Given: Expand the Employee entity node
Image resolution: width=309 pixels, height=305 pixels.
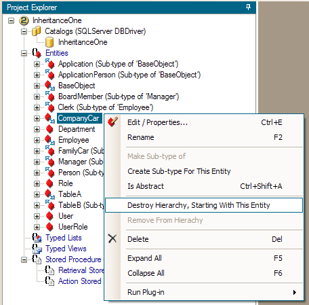Looking at the screenshot, I should click(x=37, y=140).
